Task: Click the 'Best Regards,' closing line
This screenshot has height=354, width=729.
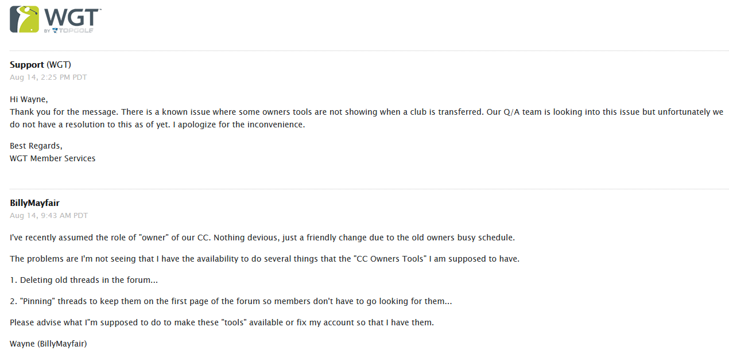Action: [x=36, y=146]
